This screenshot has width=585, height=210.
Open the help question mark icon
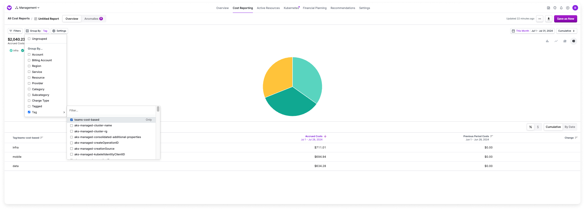point(555,8)
